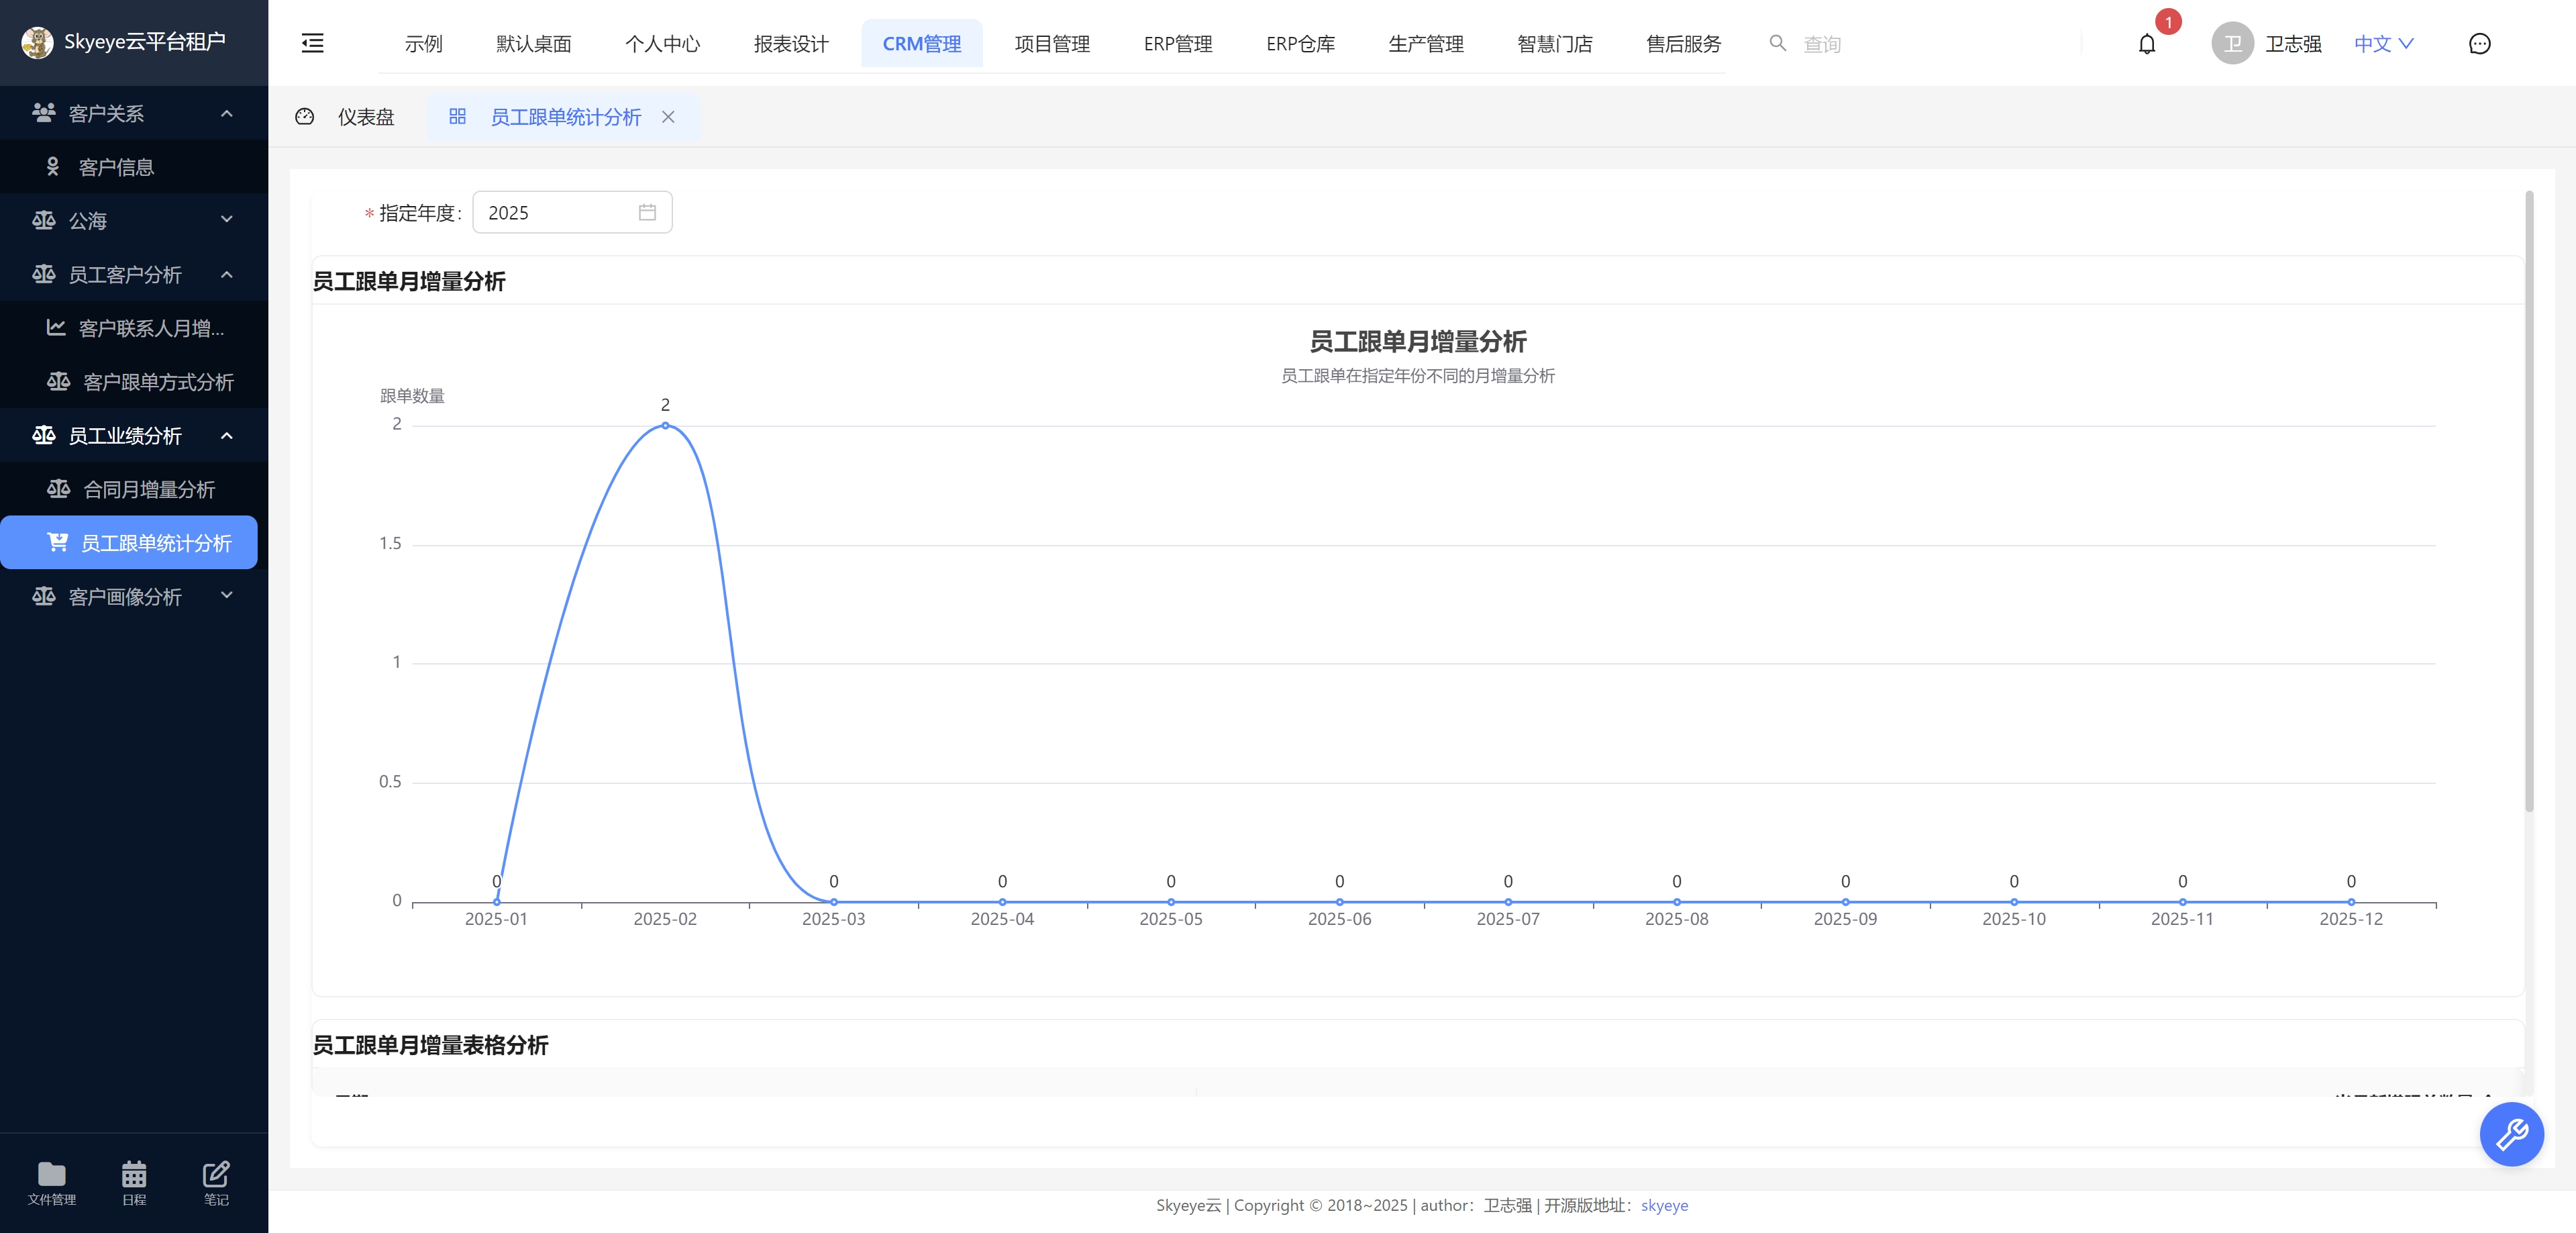Open the 日程 calendar icon
This screenshot has height=1233, width=2576.
click(x=134, y=1173)
